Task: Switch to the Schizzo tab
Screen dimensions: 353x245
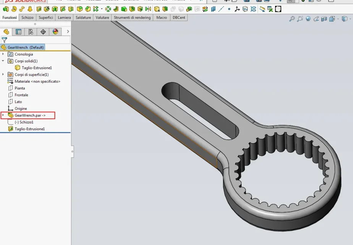Action: click(28, 17)
